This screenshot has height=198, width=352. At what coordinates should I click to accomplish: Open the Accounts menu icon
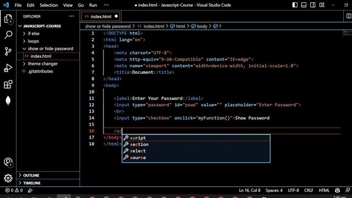8,162
